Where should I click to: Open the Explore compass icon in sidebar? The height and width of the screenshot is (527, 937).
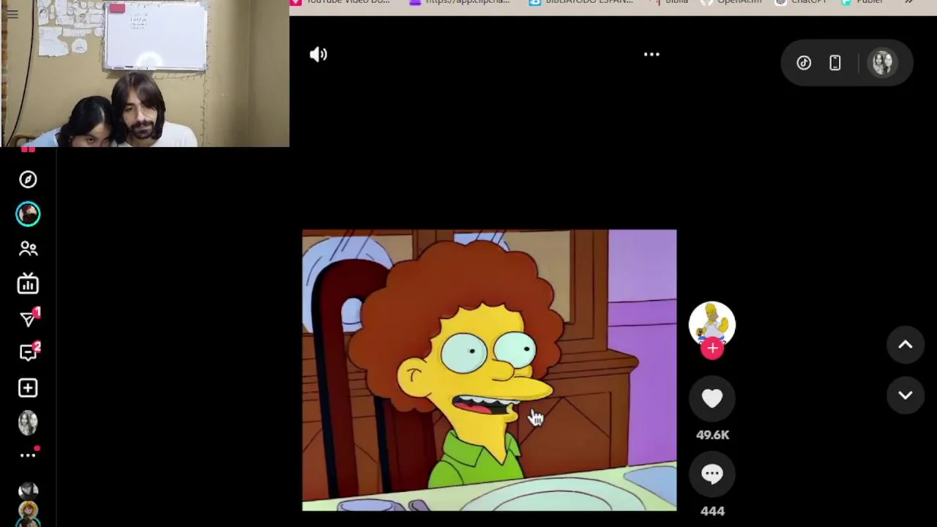28,179
